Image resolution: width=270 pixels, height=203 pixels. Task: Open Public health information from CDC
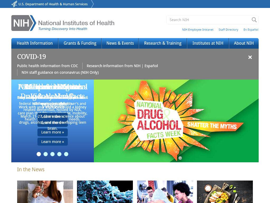tap(47, 66)
